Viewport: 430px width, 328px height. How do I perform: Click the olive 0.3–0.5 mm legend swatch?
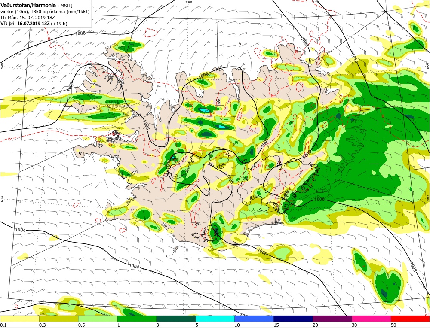pyautogui.click(x=58, y=319)
